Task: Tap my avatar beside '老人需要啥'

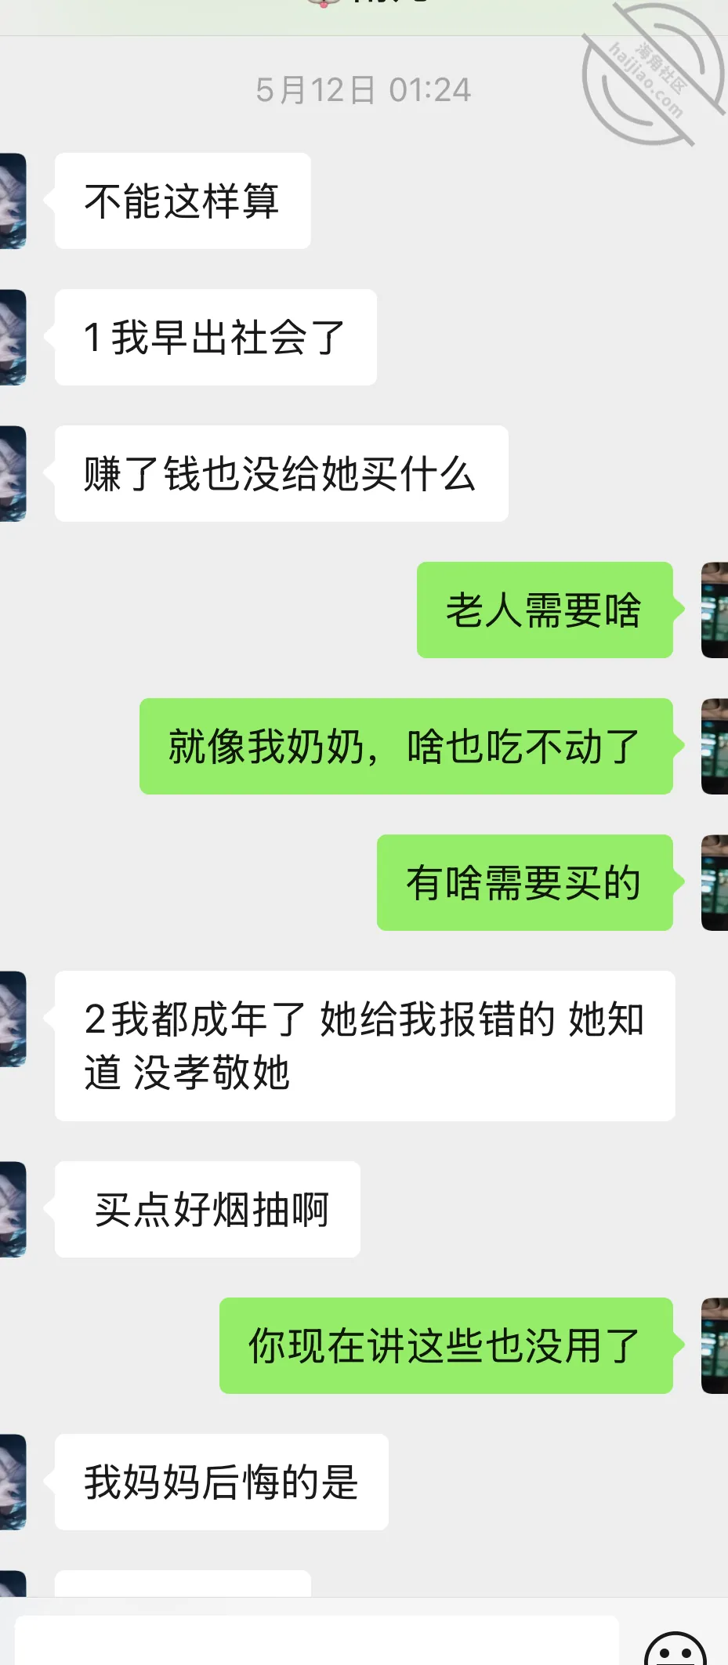Action: point(715,610)
